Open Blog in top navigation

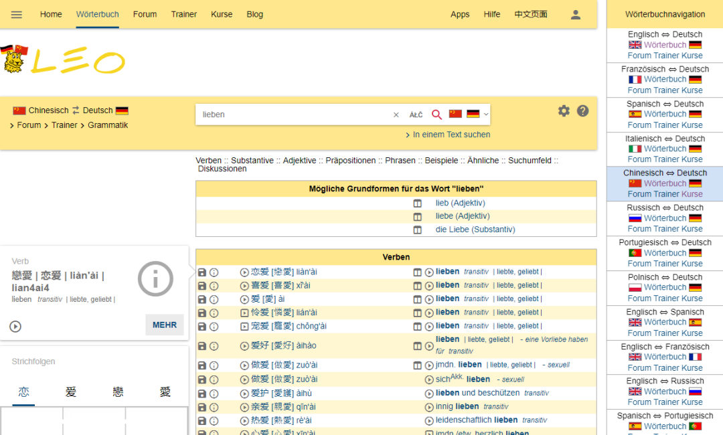254,14
